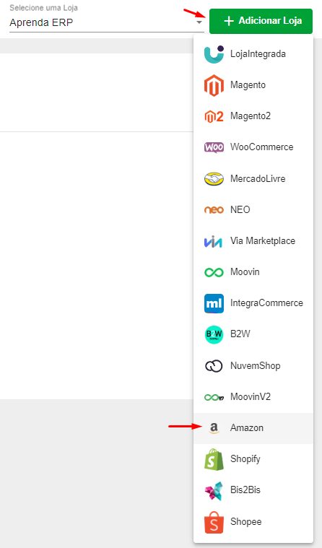Click the orange Shopee bag icon
This screenshot has width=322, height=548.
tap(214, 522)
